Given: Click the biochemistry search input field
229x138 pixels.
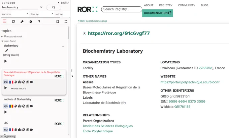Looking at the screenshot, I should pyautogui.click(x=20, y=7).
